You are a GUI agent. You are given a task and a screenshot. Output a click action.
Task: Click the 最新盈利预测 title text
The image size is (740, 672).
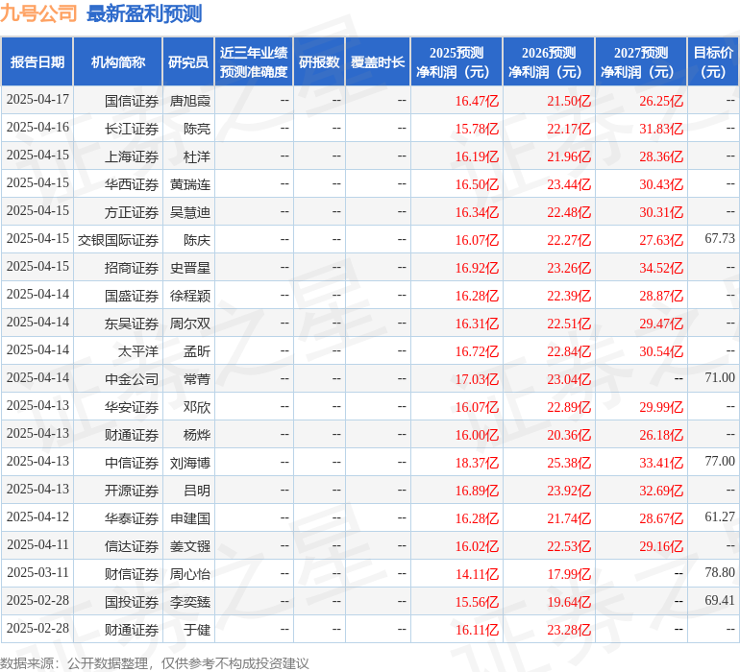coord(144,13)
